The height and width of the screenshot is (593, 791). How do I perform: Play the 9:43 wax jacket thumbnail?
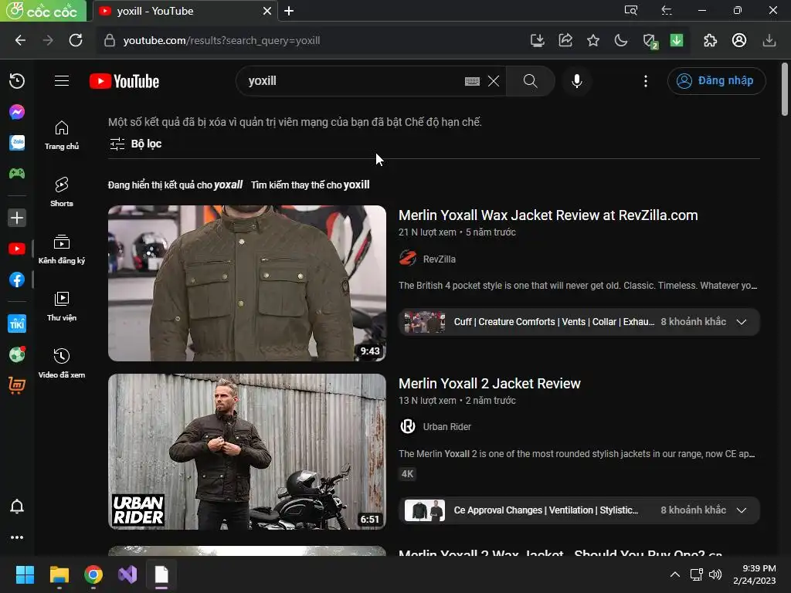[x=247, y=283]
